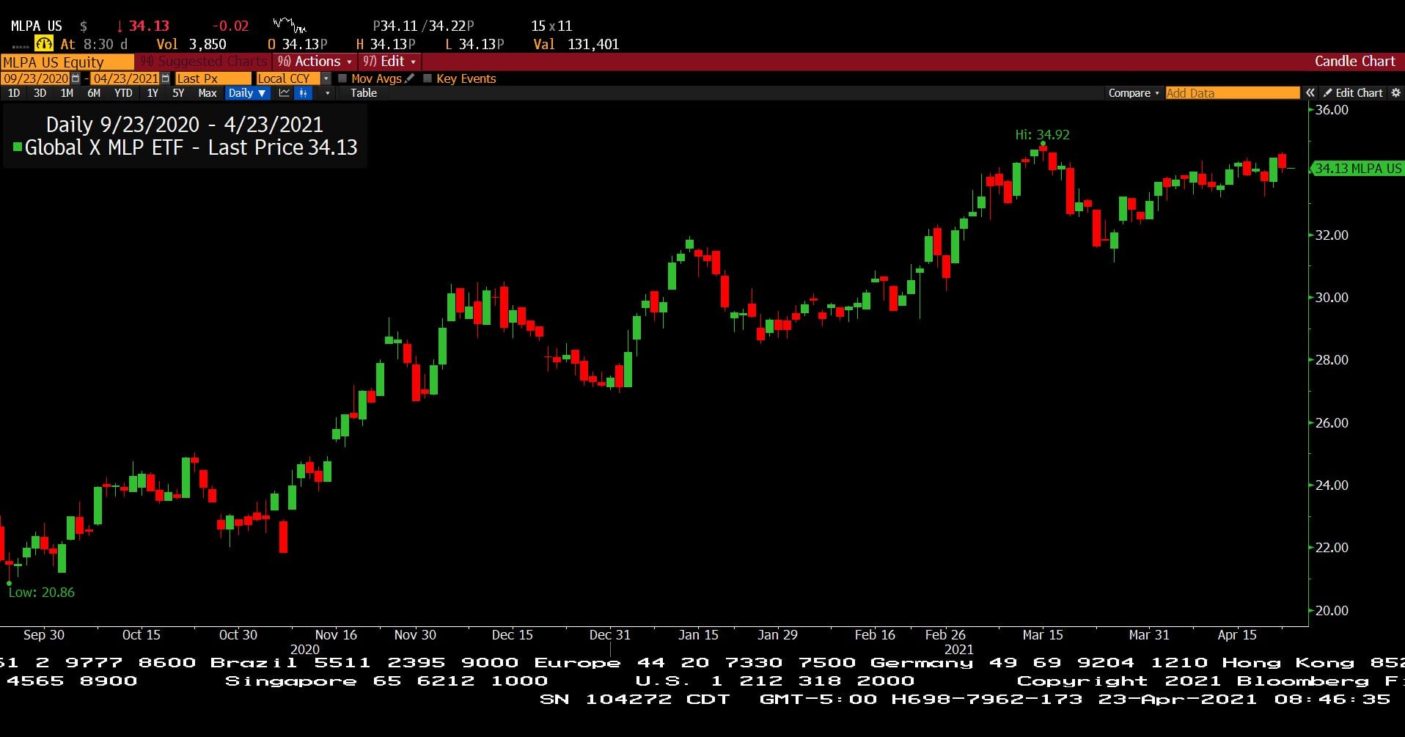Click the Hi: 34.92 marker label
The width and height of the screenshot is (1405, 737).
click(1042, 135)
